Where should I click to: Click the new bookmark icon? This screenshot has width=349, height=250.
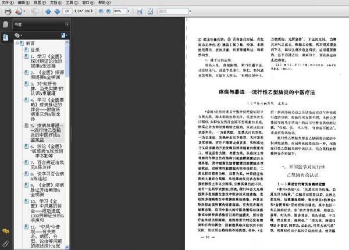[x=64, y=35]
